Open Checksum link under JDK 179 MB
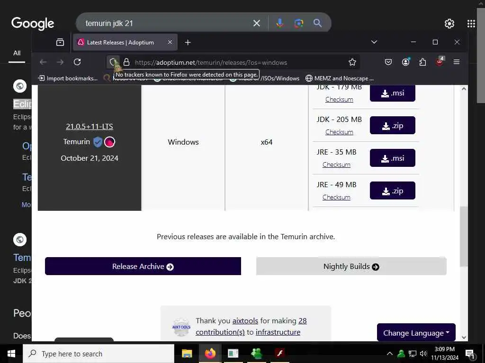485x363 pixels. pos(339,99)
